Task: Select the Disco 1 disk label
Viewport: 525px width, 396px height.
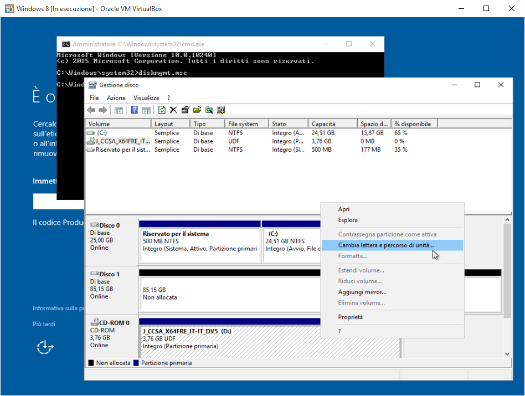Action: tap(112, 290)
